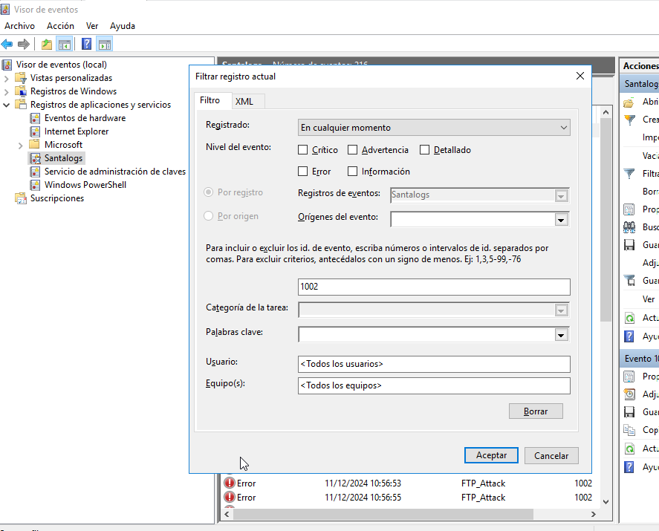Click Cancelar to dismiss the dialog
Image resolution: width=659 pixels, height=531 pixels.
click(x=551, y=456)
